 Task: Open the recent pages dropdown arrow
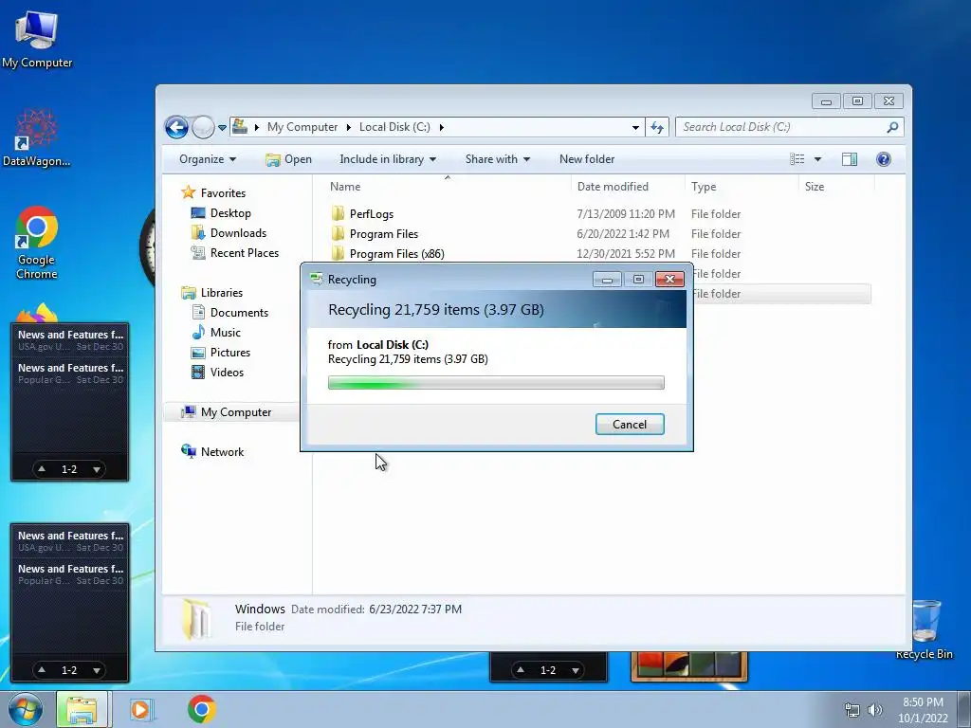[x=222, y=128]
